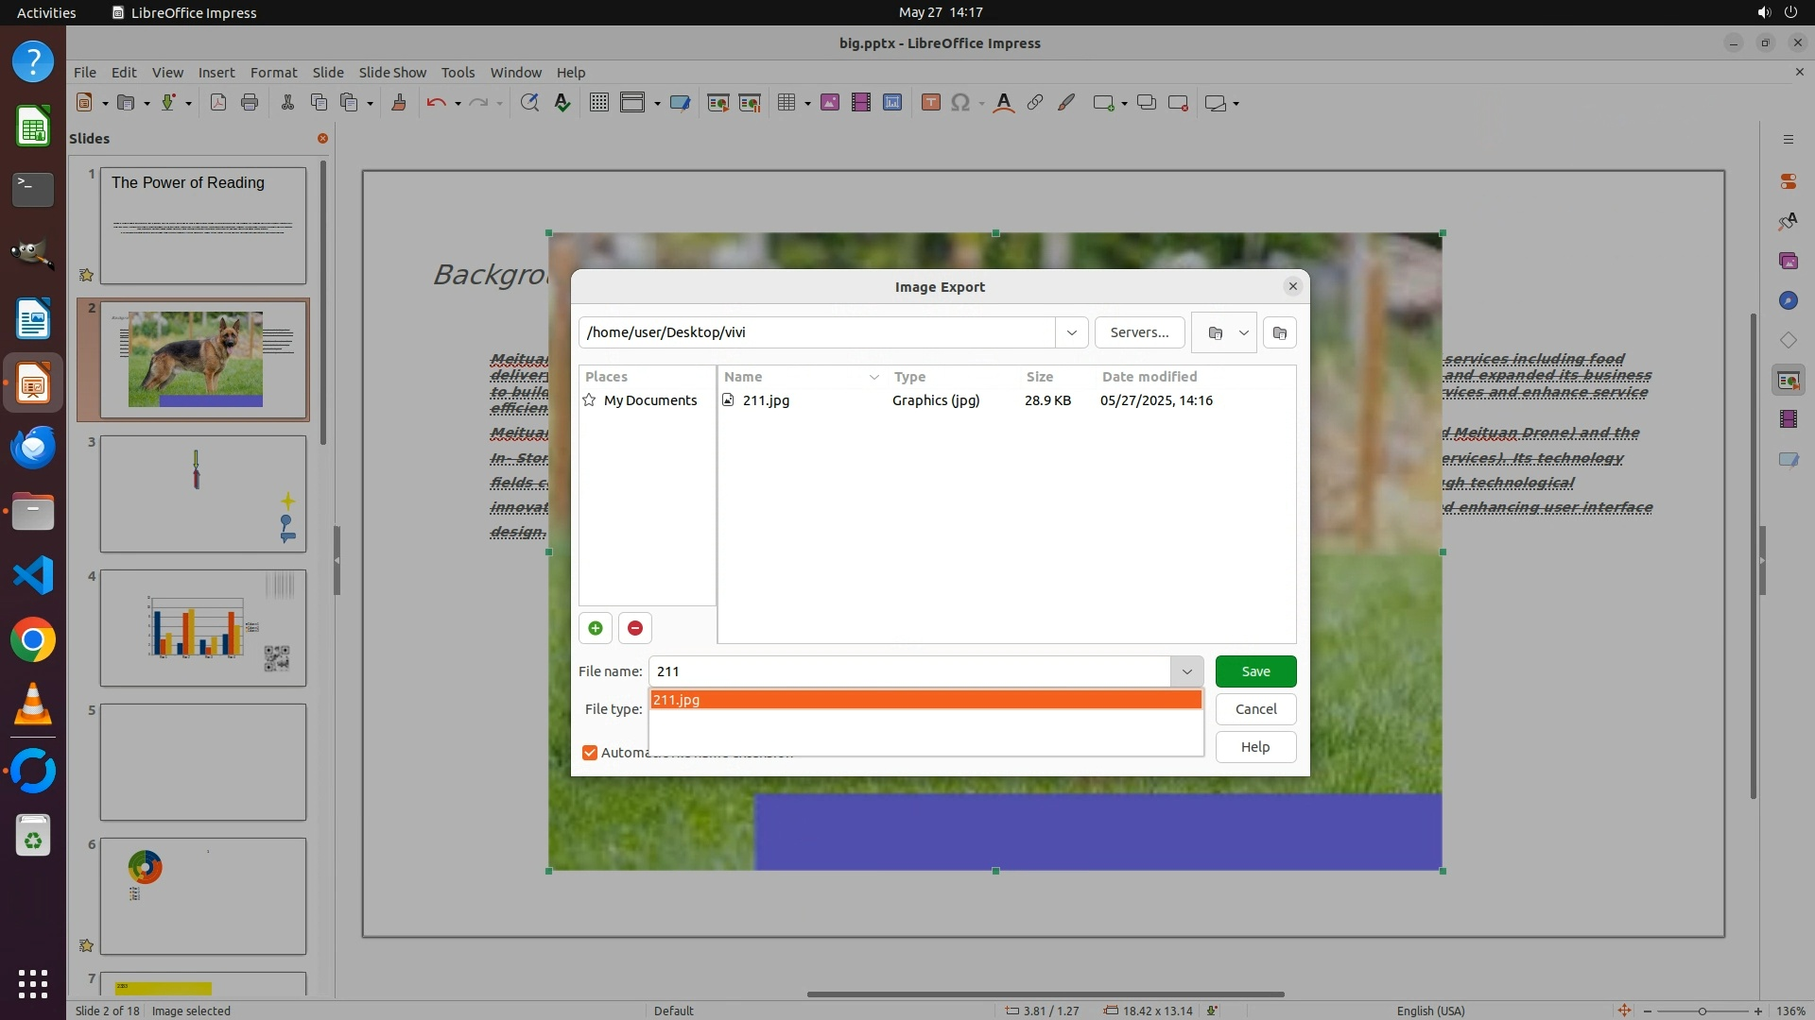Viewport: 1815px width, 1020px height.
Task: Click the Servers... button
Action: (x=1139, y=332)
